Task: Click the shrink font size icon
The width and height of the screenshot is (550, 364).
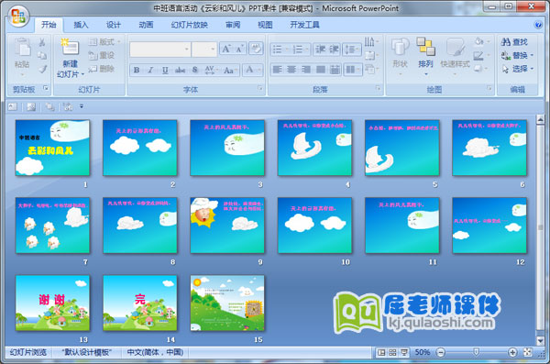Action: tap(239, 49)
